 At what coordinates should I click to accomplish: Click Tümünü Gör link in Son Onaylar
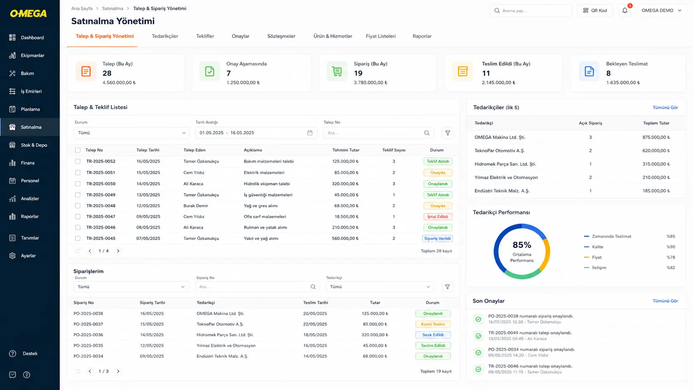click(x=665, y=301)
